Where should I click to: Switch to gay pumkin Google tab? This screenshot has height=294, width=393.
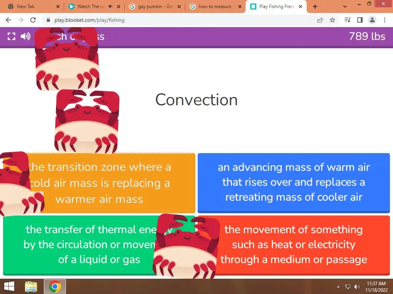(x=155, y=7)
